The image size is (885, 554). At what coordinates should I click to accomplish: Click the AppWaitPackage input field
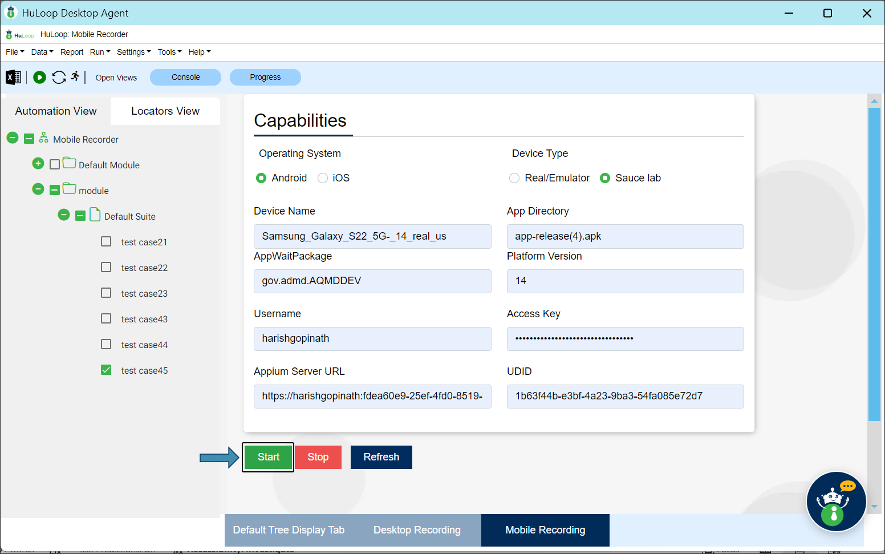tap(372, 281)
